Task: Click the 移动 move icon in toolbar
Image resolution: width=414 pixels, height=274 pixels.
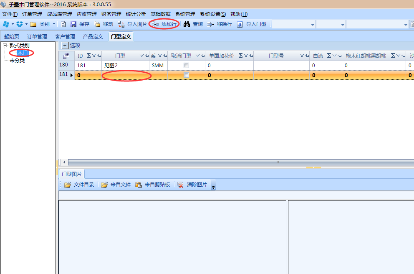Action: (97, 24)
